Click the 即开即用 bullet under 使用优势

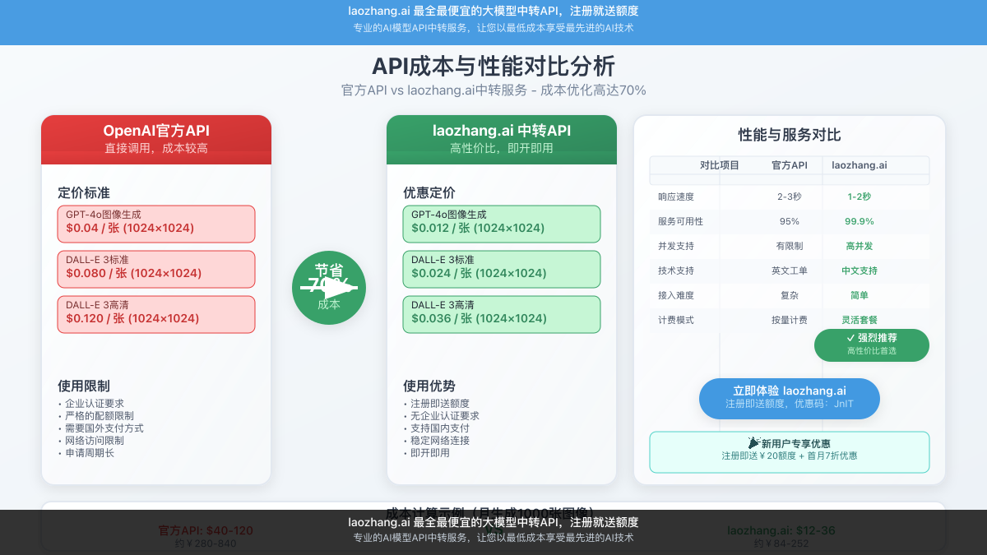tap(428, 453)
